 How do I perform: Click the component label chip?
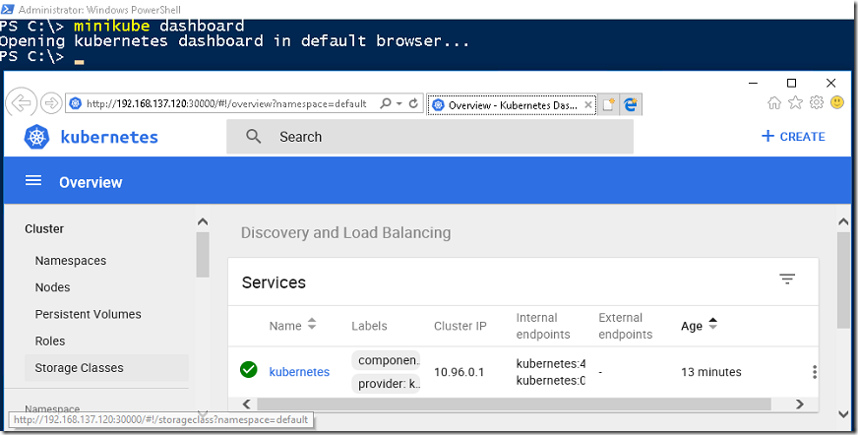click(x=386, y=360)
